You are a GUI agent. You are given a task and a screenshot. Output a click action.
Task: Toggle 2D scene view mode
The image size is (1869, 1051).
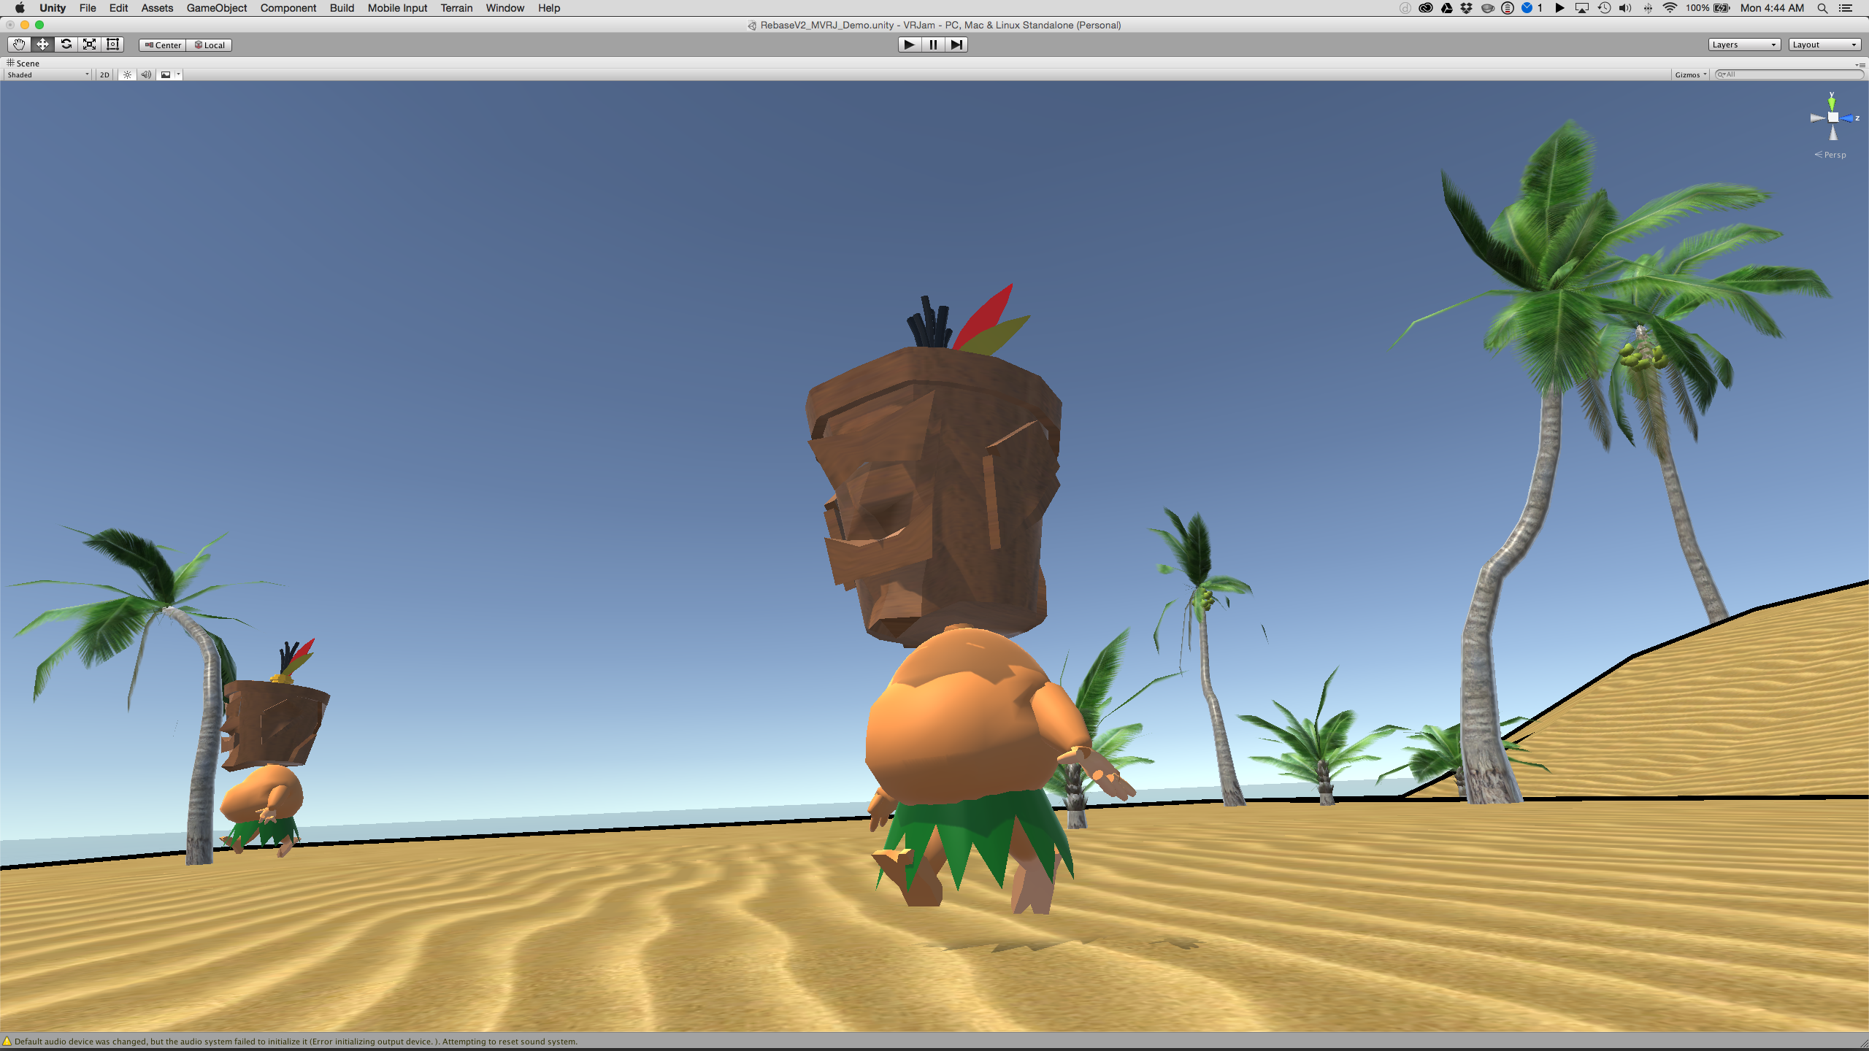(x=104, y=74)
